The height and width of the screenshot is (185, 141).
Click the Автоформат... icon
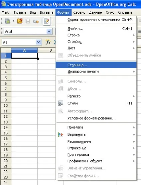click(61, 111)
